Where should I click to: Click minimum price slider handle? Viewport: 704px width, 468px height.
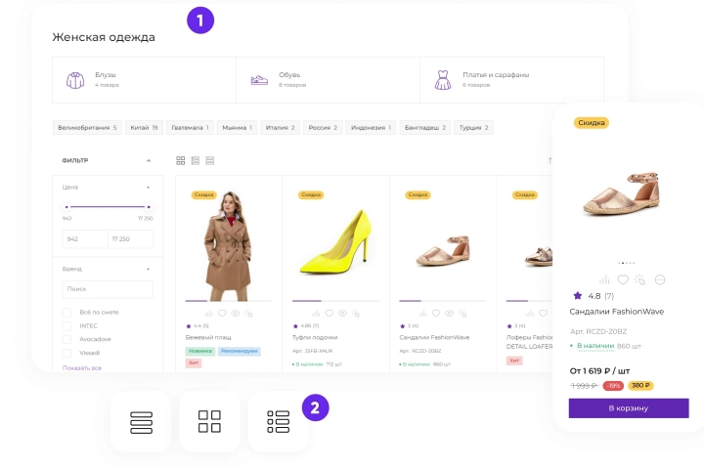[x=66, y=207]
